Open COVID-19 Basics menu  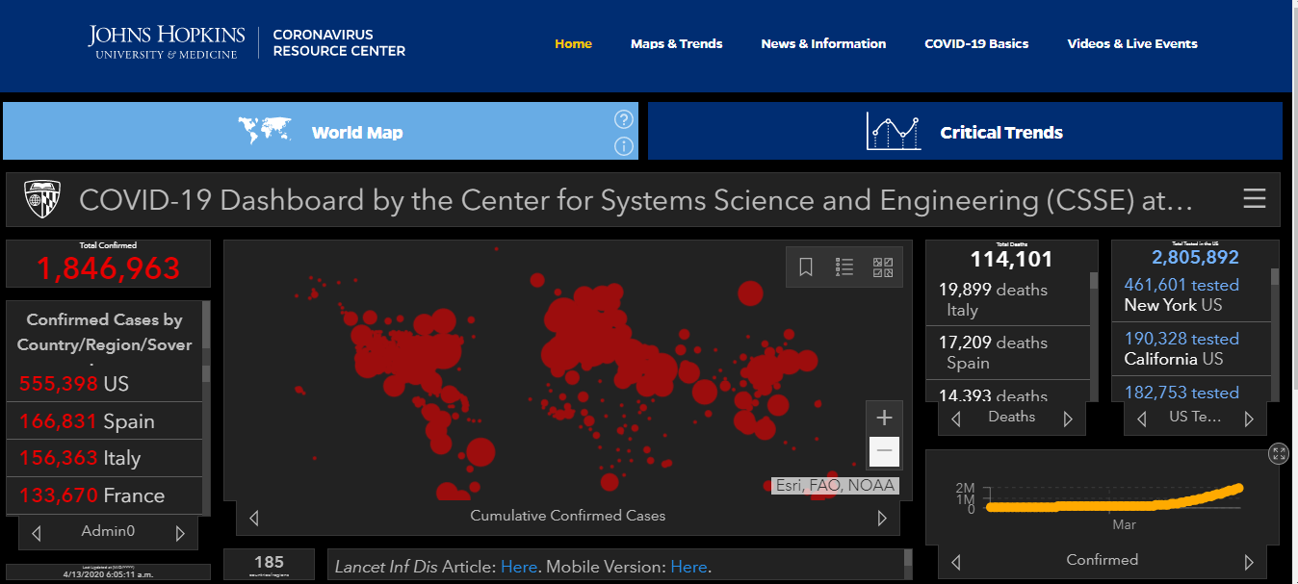click(976, 43)
